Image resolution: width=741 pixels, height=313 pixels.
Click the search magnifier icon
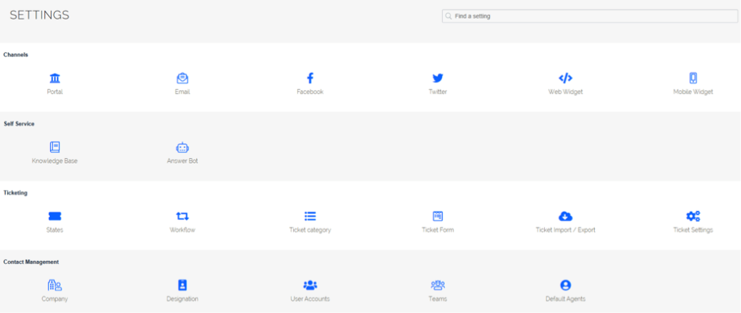[x=449, y=16]
